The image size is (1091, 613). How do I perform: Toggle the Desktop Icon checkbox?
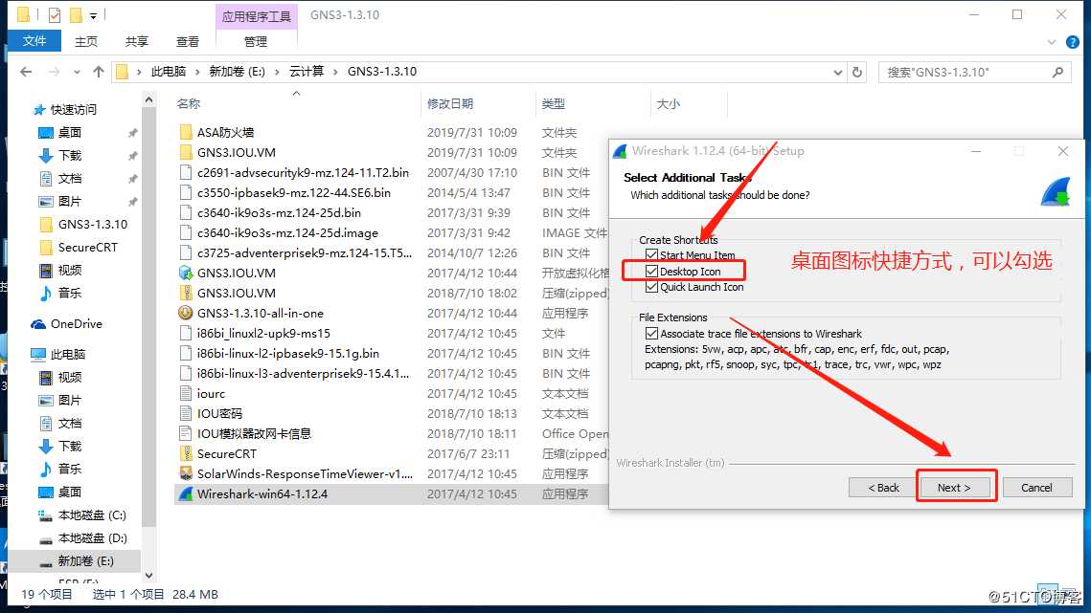651,271
